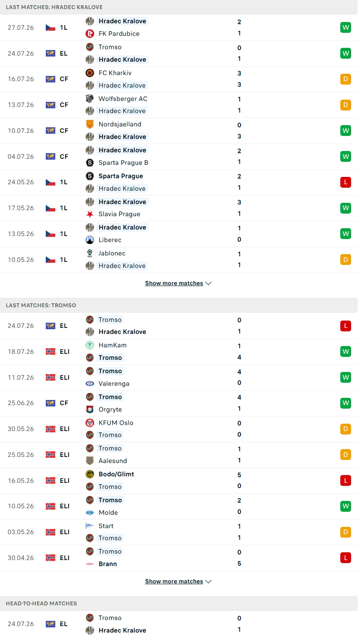Click the green W badge for Orgryte match

point(345,403)
